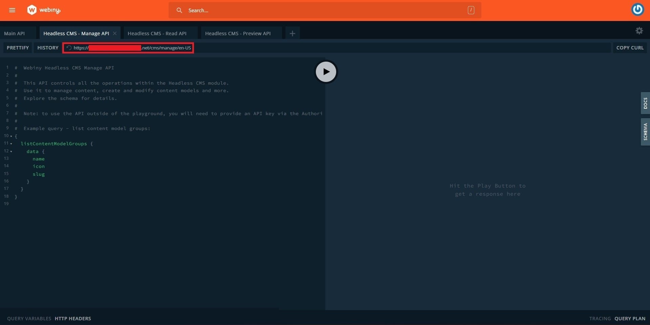650x325 pixels.
Task: Collapse the listContentModelGroups selection
Action: pyautogui.click(x=11, y=144)
